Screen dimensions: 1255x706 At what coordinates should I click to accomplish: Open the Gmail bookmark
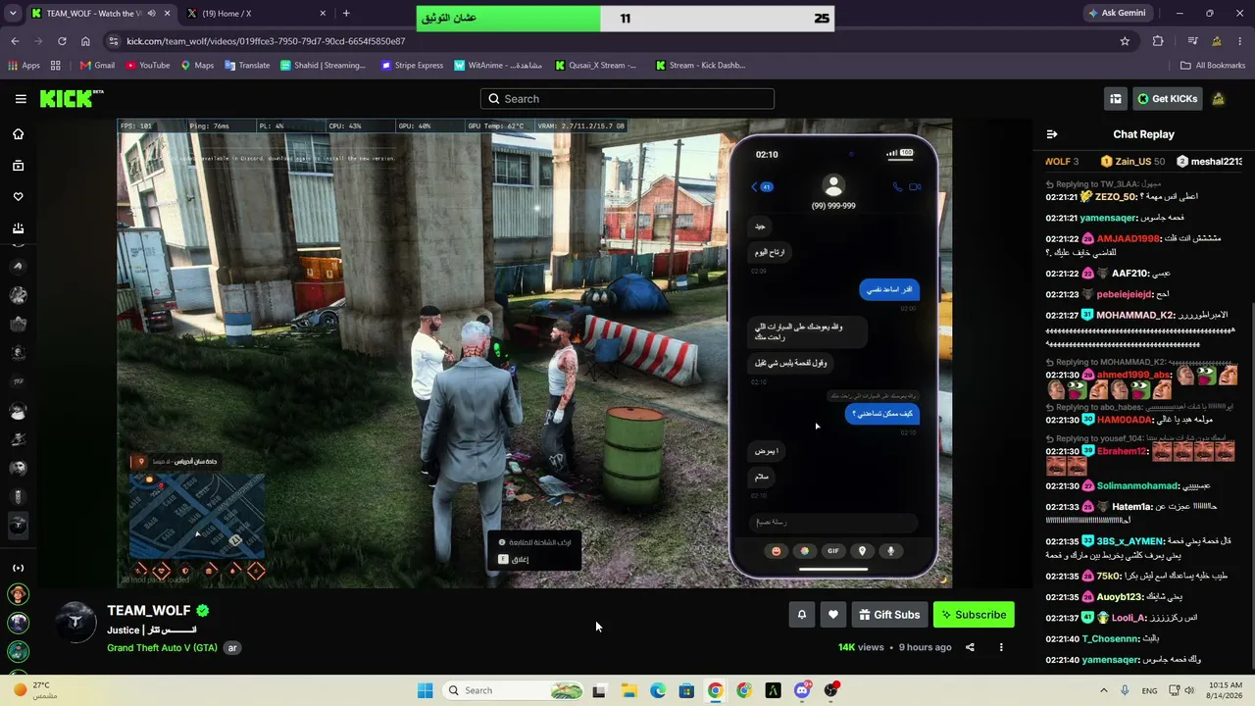(97, 66)
